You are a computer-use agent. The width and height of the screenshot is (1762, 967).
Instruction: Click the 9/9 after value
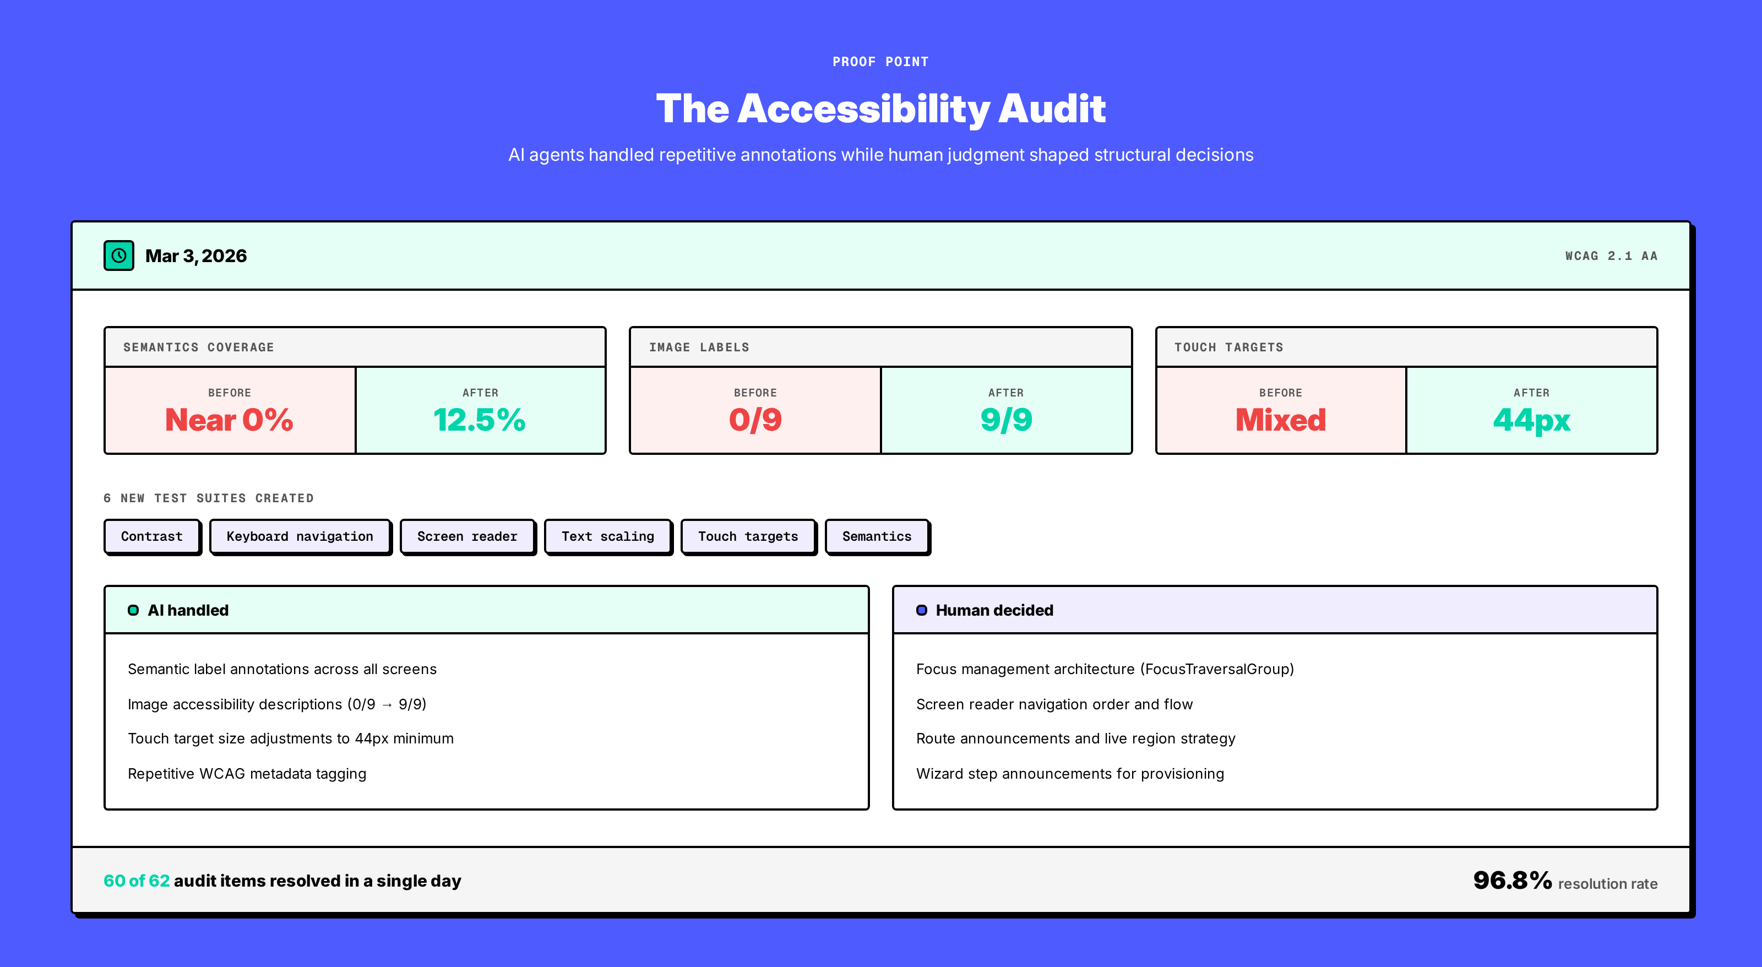1006,419
